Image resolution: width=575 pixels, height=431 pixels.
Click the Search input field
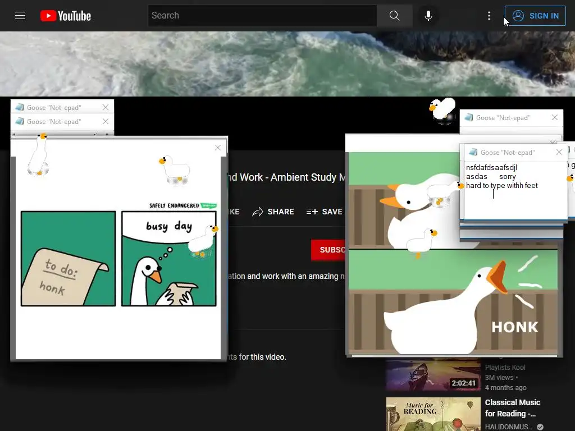point(262,15)
